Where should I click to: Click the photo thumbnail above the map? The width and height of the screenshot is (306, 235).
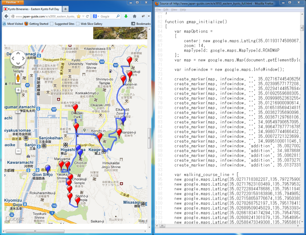click(x=120, y=33)
